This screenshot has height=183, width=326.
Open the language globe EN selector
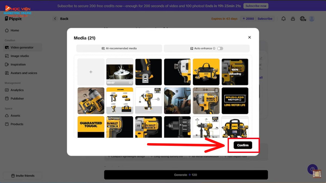click(x=303, y=19)
